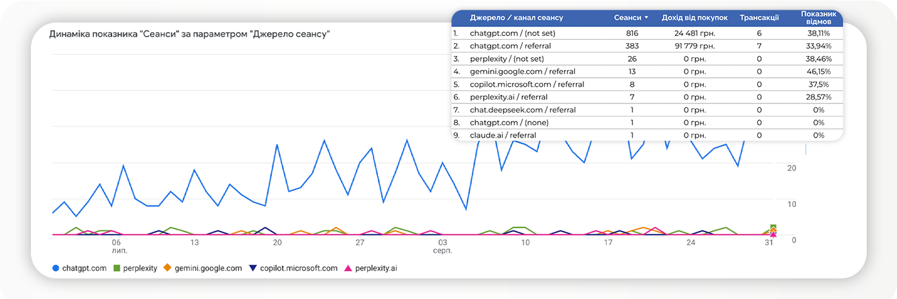This screenshot has width=897, height=299.
Task: Sort by the Джерело / канал сеансу header
Action: coord(516,18)
